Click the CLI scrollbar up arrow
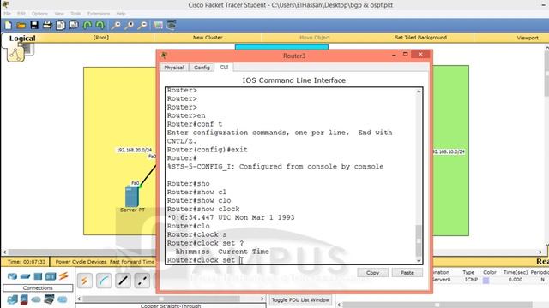 pos(419,92)
